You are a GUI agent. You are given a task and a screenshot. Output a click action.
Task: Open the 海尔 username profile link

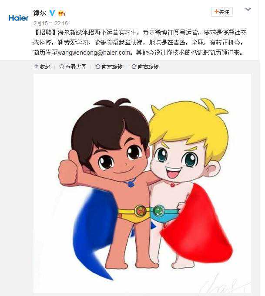40,13
